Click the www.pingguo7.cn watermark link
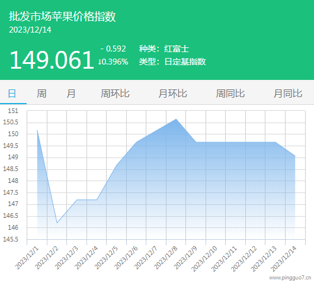 [x=290, y=278]
